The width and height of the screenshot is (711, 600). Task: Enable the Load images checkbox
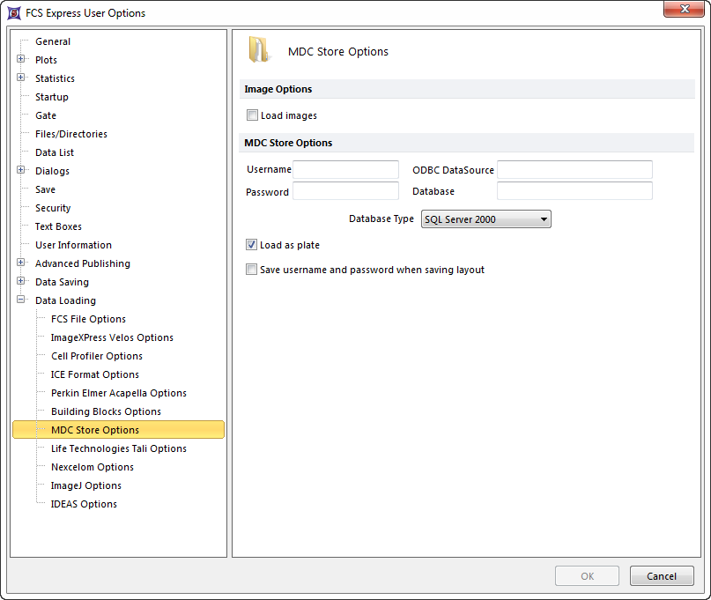tap(253, 115)
